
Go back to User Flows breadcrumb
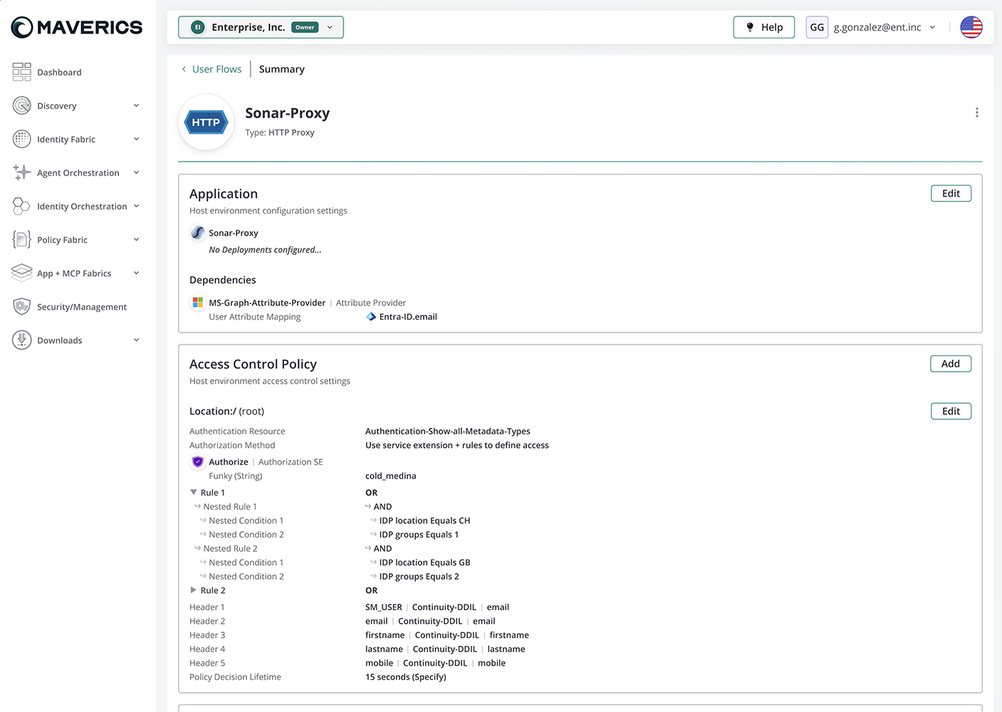(216, 69)
